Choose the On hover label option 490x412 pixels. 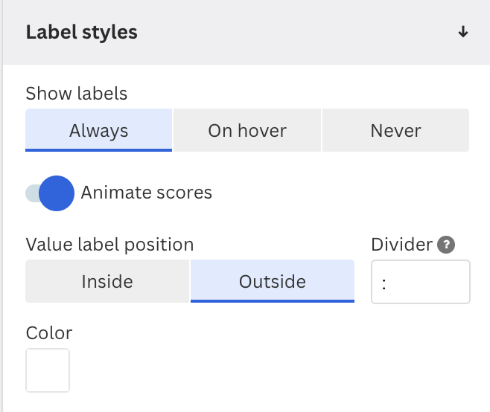pyautogui.click(x=247, y=130)
